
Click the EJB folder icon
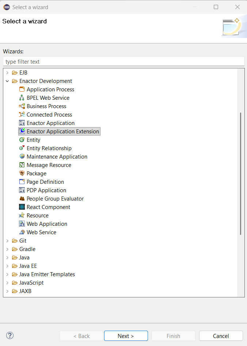15,73
